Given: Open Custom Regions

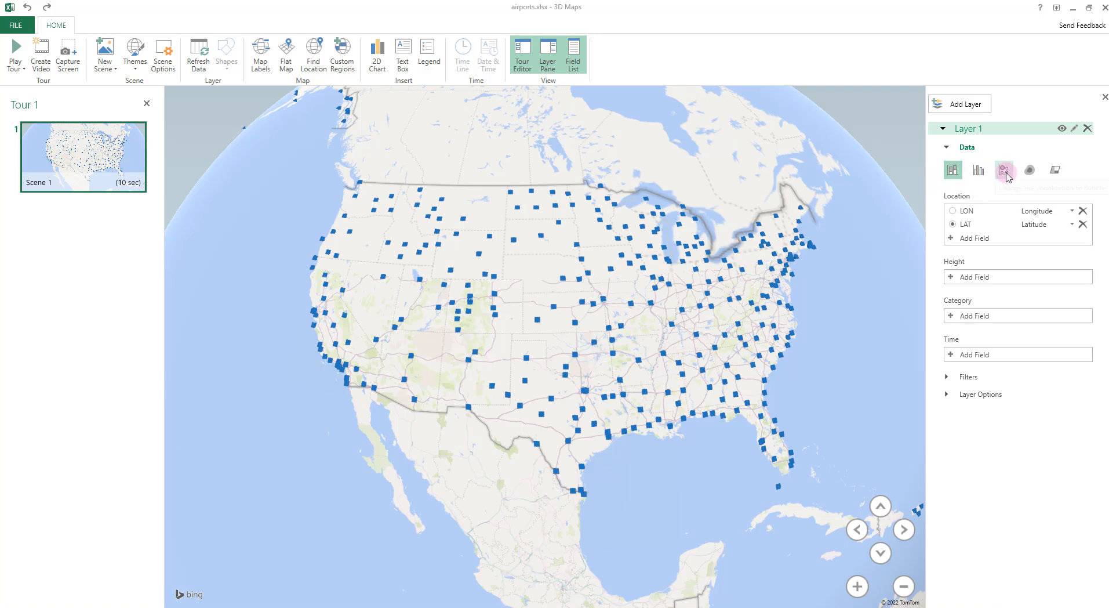Looking at the screenshot, I should pyautogui.click(x=342, y=55).
